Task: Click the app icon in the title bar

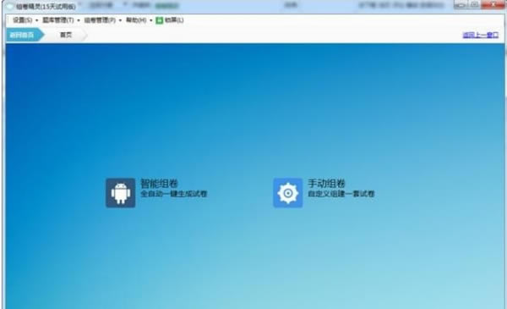Action: (10, 6)
